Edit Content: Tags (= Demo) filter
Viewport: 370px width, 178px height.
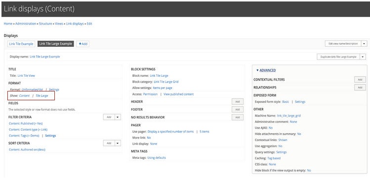[x=24, y=136]
